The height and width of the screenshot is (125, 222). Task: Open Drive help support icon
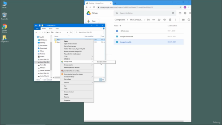[180, 13]
